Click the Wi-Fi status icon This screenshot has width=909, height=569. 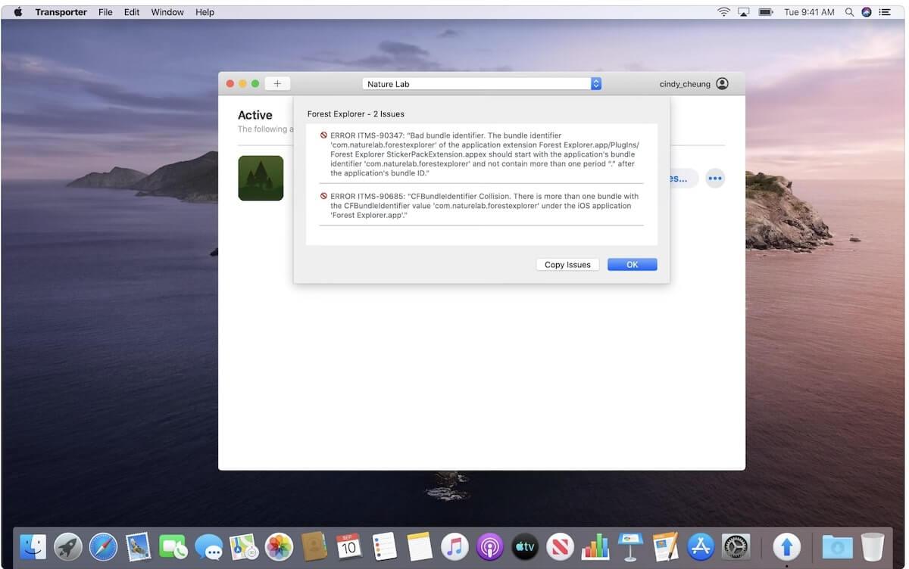(x=723, y=12)
